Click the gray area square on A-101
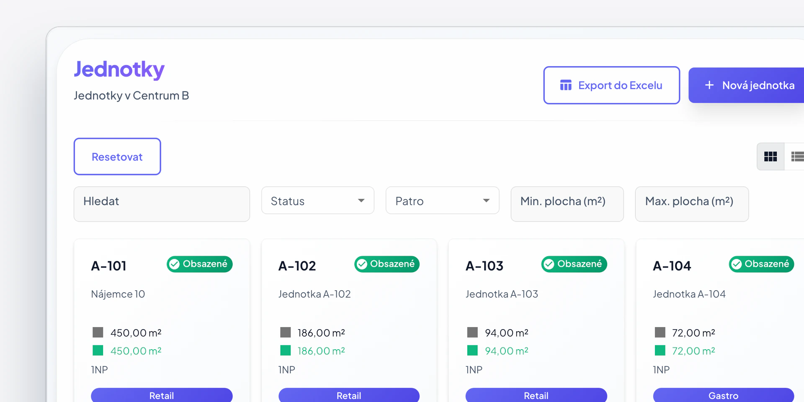Screen dimensions: 804x402 pos(98,332)
